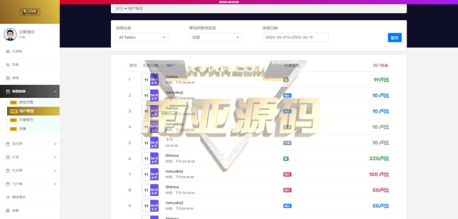Click the 交易类型 column header
458x219 pixels.
[292, 65]
